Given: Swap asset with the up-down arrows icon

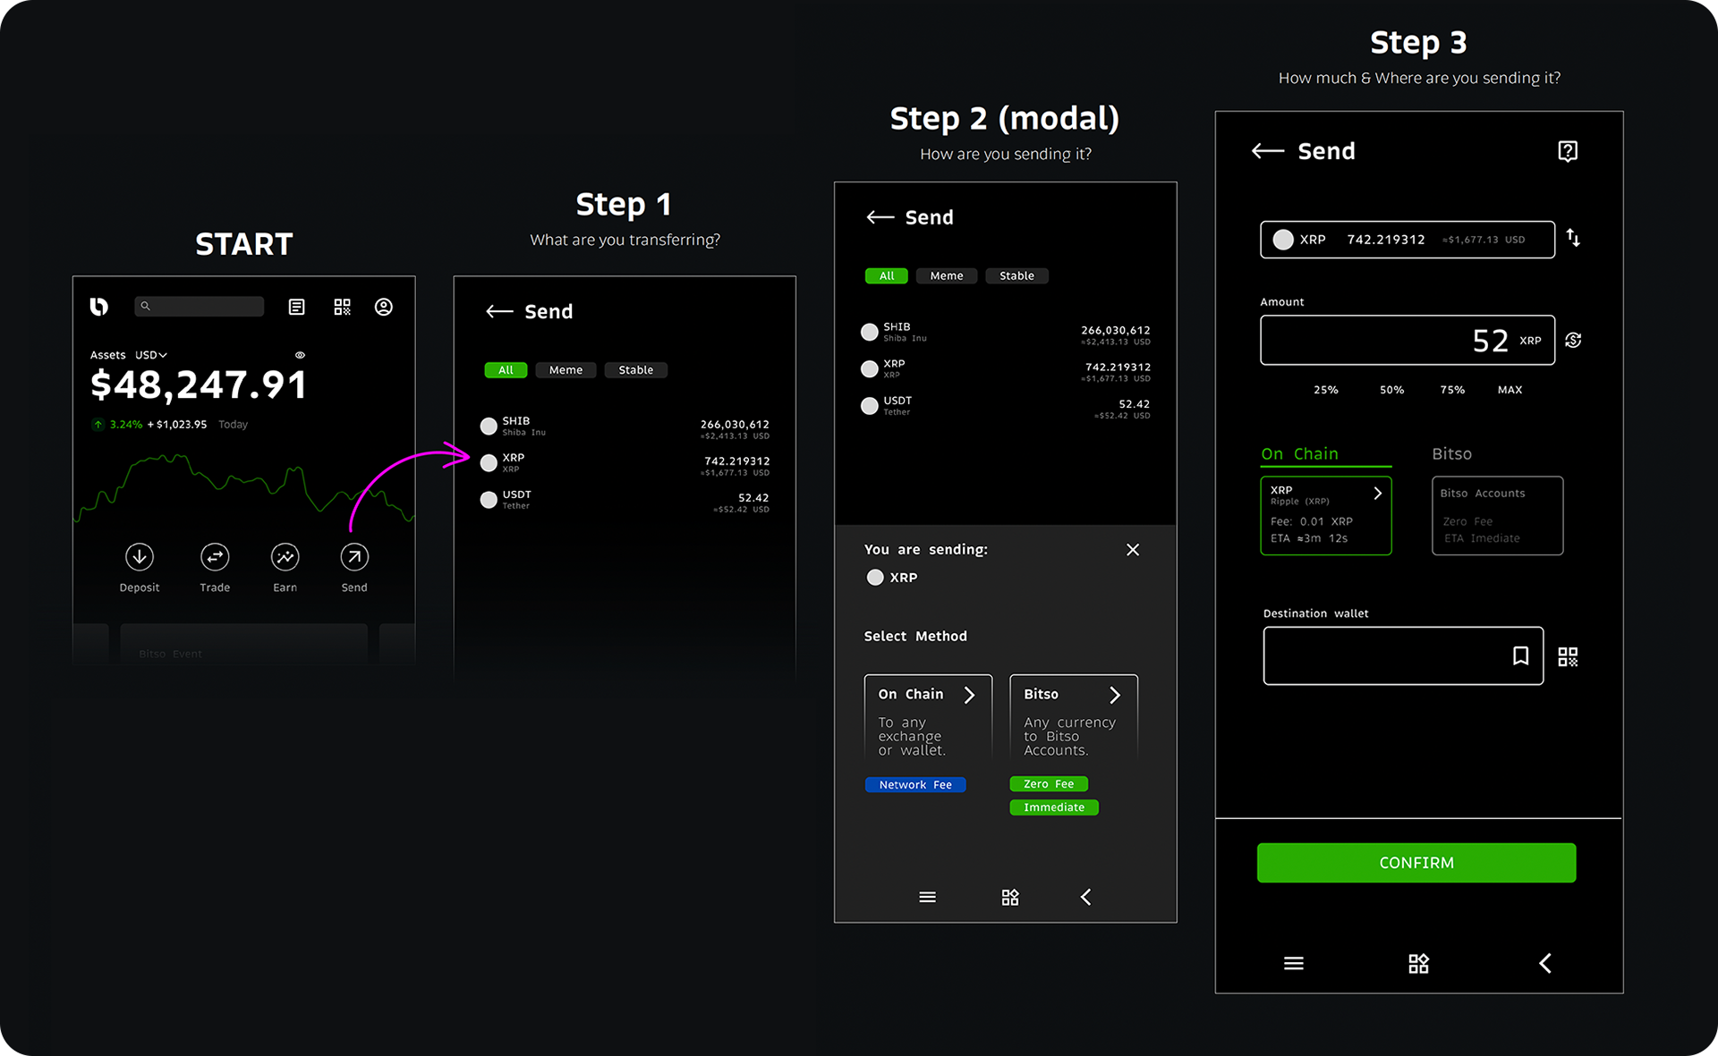Looking at the screenshot, I should (1573, 238).
